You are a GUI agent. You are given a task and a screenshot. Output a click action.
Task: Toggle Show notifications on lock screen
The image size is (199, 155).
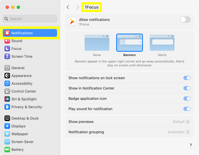click(x=187, y=78)
